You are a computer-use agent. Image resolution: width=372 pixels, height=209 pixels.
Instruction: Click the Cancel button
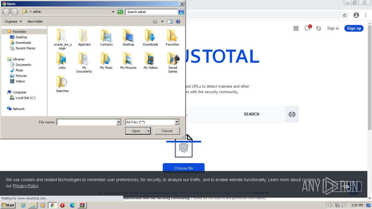tap(167, 131)
